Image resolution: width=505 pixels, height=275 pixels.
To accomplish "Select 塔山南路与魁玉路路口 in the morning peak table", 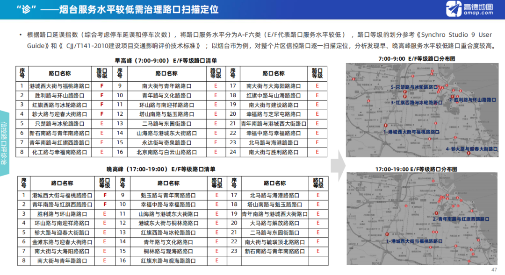I will [167, 114].
